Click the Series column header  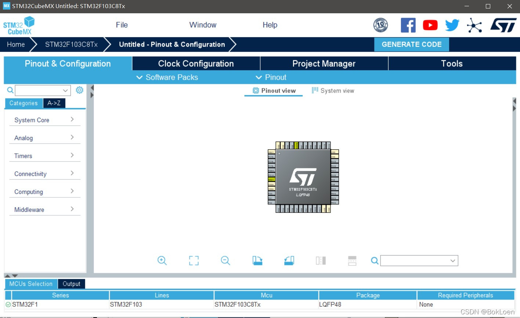[x=61, y=295]
